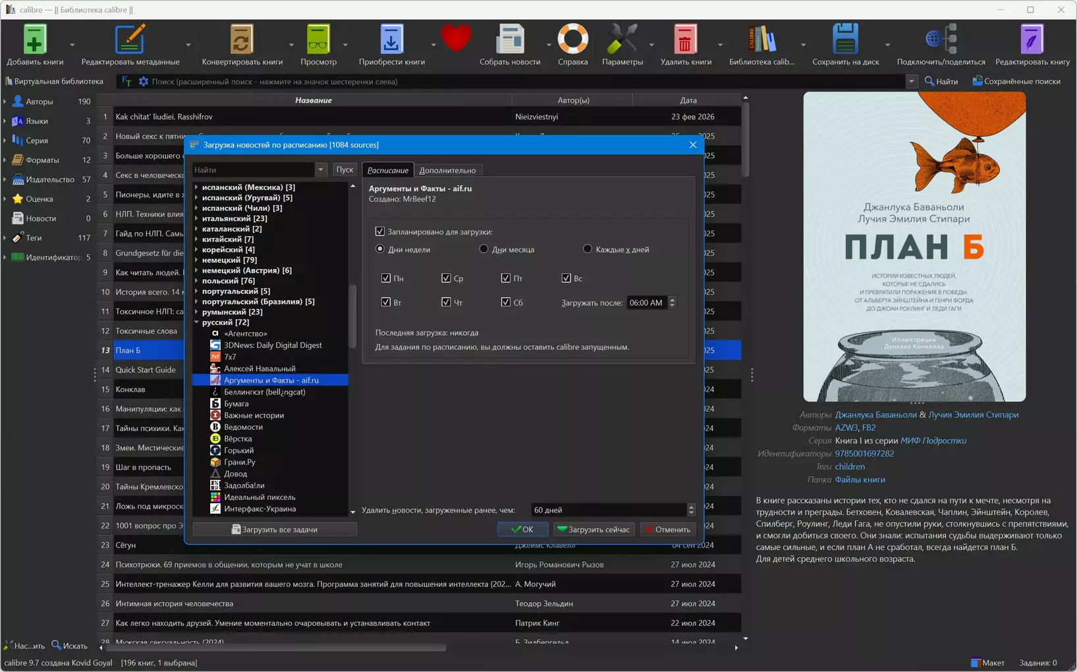Uncheck the 'Запланировано для загрузки' checkbox
This screenshot has height=672, width=1077.
(x=380, y=231)
